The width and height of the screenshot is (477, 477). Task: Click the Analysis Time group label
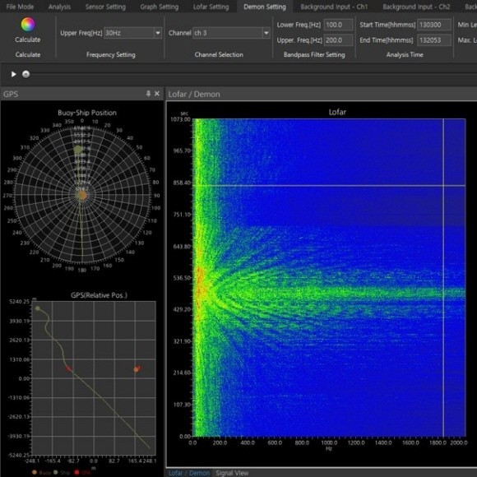405,55
